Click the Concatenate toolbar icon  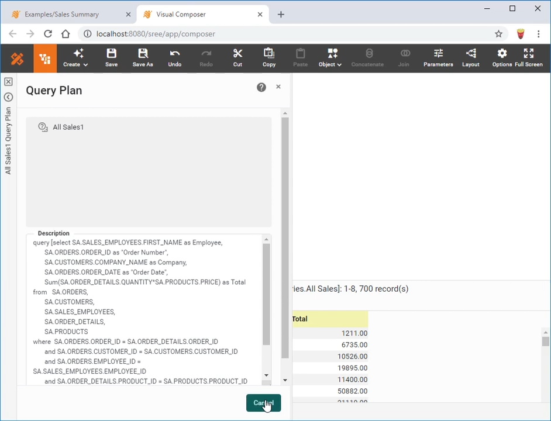click(367, 58)
